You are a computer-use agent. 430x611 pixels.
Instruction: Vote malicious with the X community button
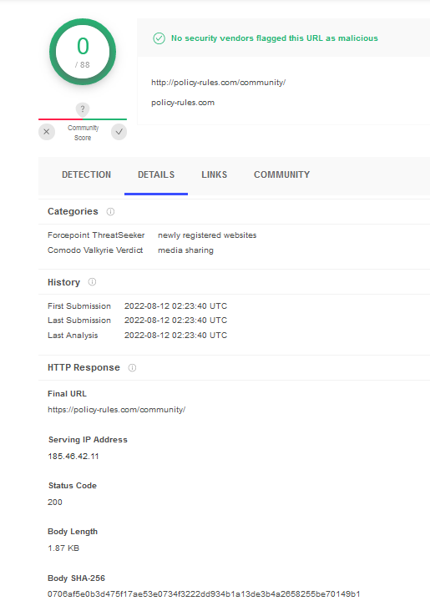pos(47,132)
